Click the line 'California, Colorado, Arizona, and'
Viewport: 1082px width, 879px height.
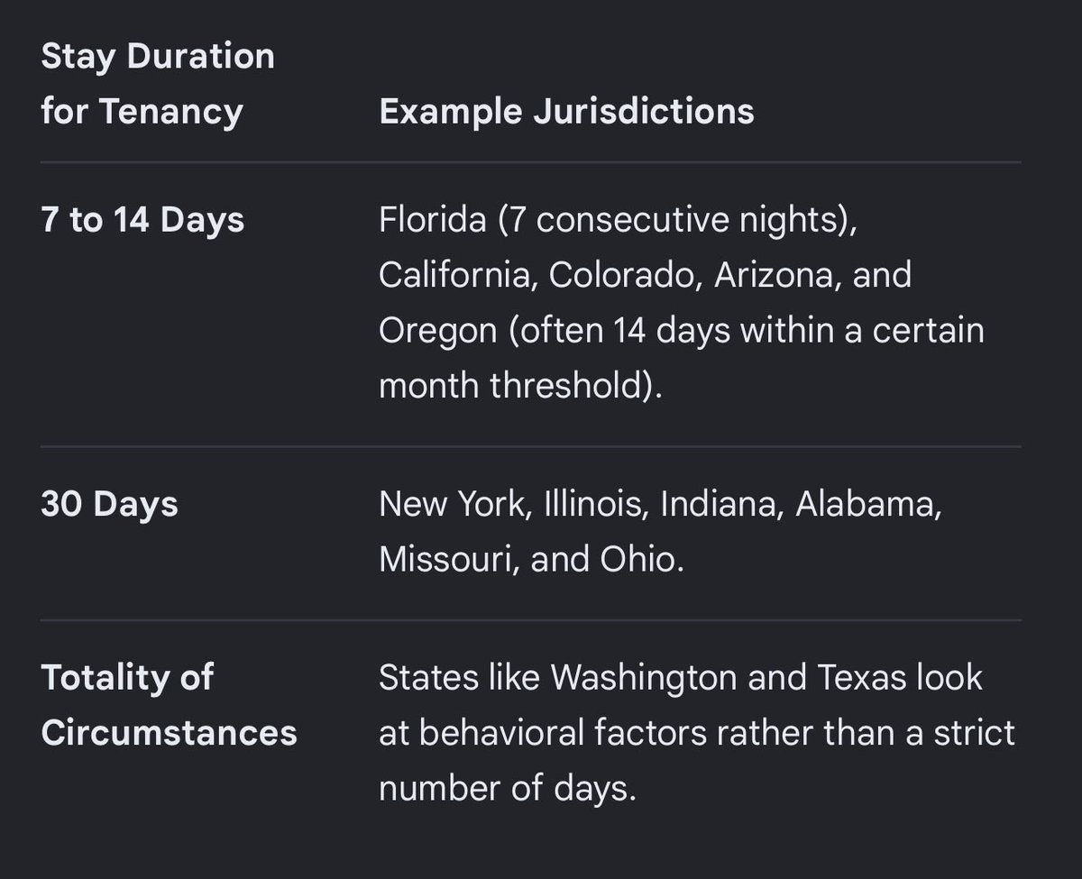(645, 275)
